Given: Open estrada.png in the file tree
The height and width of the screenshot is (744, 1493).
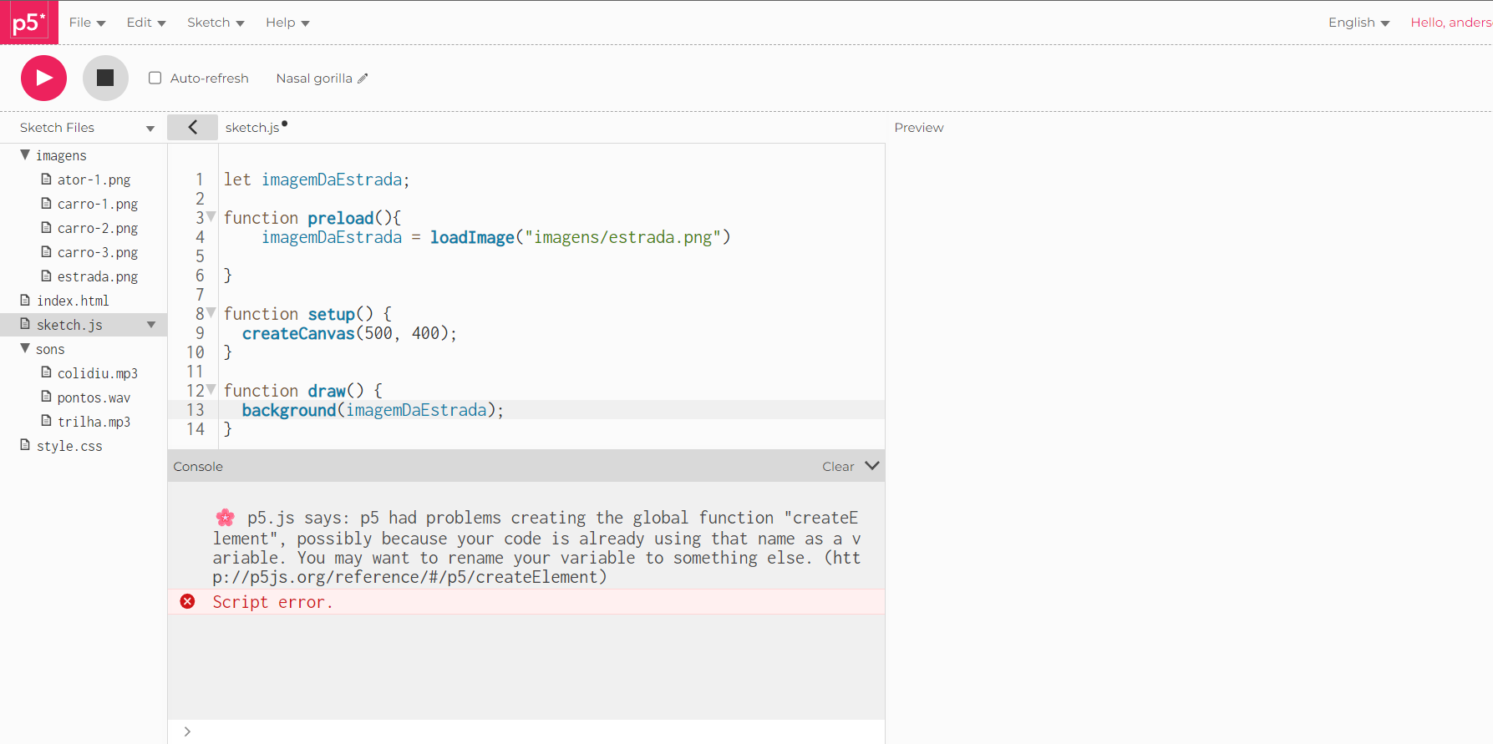Looking at the screenshot, I should pyautogui.click(x=98, y=276).
